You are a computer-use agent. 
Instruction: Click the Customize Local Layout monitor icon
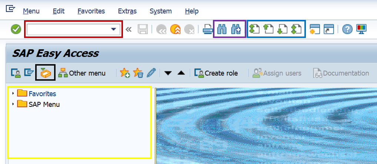[x=361, y=29]
